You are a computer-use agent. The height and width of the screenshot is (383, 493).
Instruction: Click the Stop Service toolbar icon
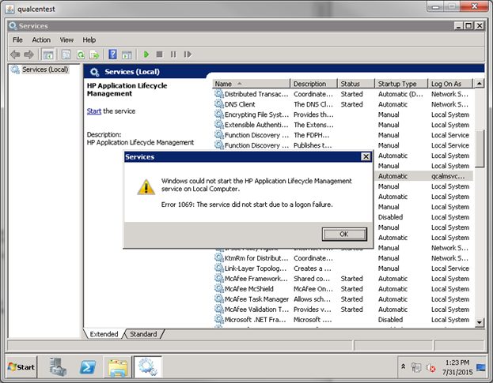pos(159,54)
